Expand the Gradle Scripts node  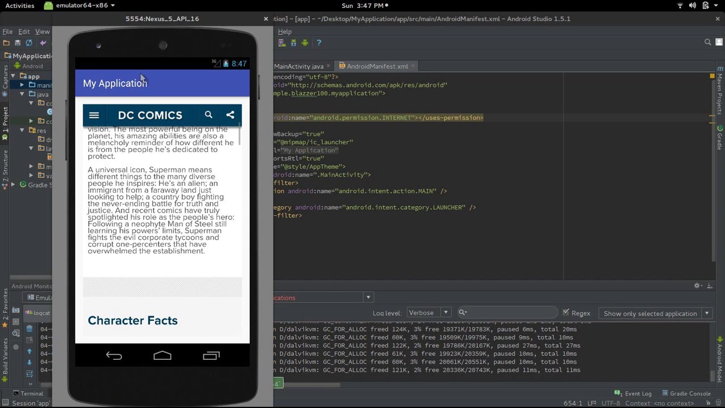coord(13,185)
